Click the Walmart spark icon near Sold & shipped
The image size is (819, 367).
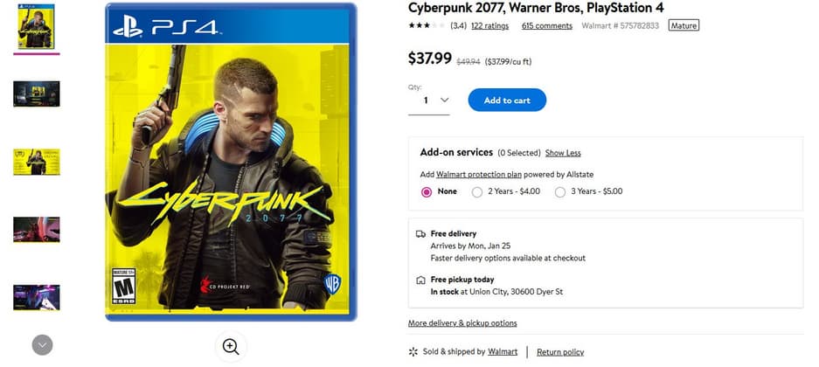413,352
